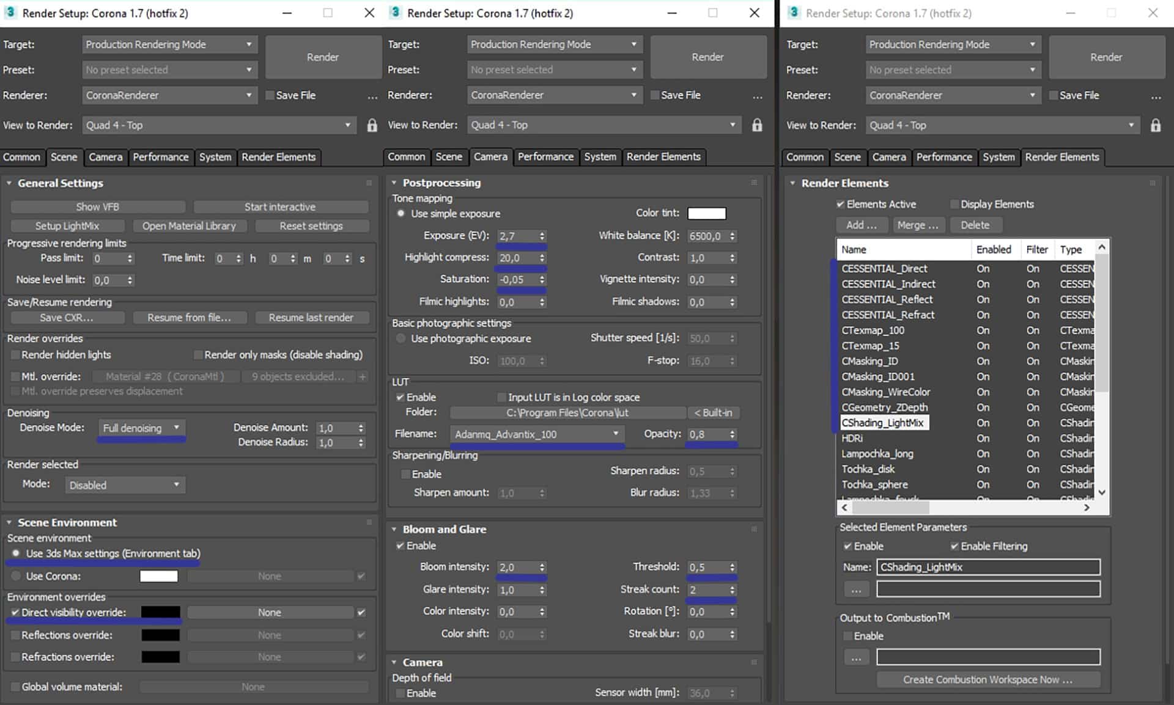Click scroll-up arrow of the render elements list
This screenshot has width=1174, height=705.
(1102, 247)
